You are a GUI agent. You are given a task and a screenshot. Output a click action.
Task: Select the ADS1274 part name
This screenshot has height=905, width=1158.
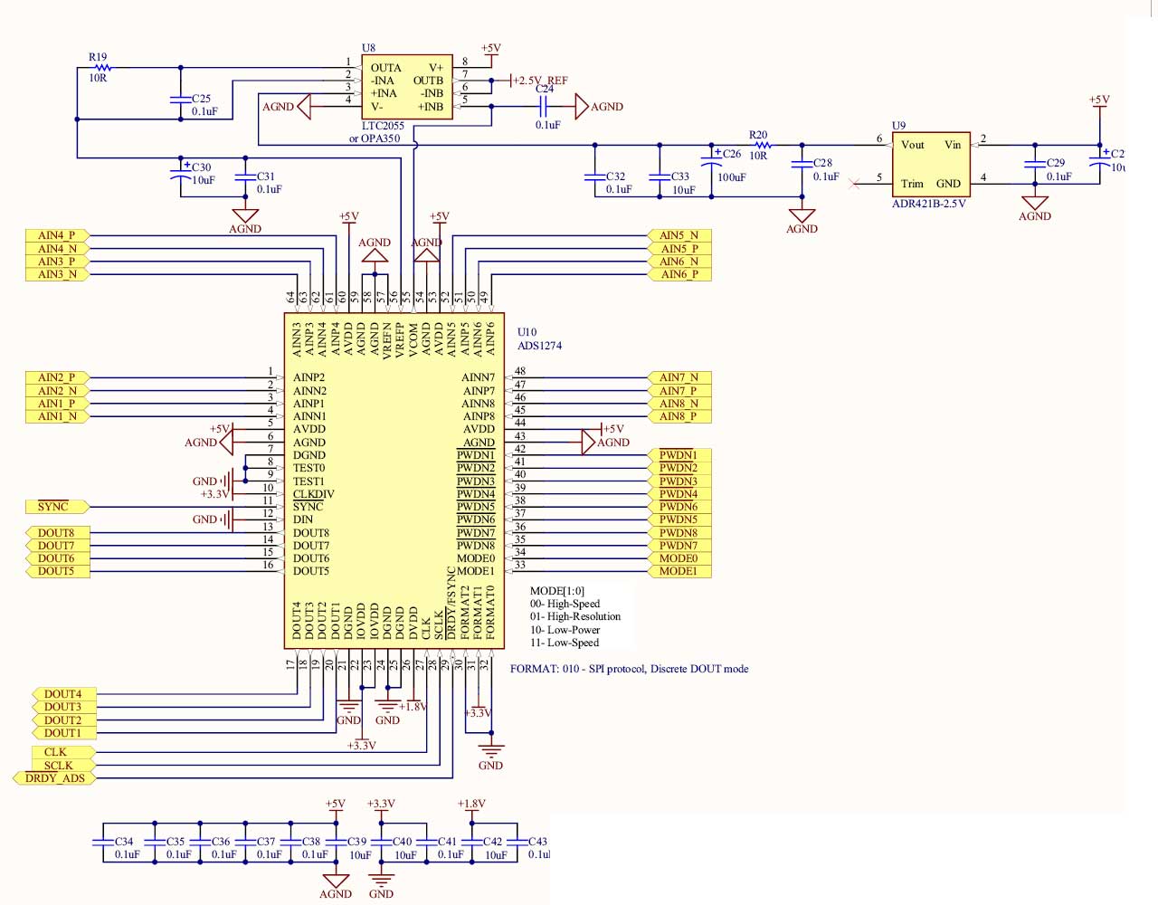(539, 346)
